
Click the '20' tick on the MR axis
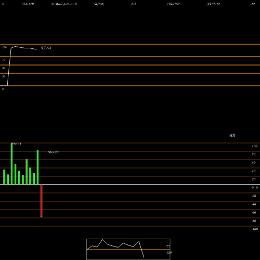(254, 179)
